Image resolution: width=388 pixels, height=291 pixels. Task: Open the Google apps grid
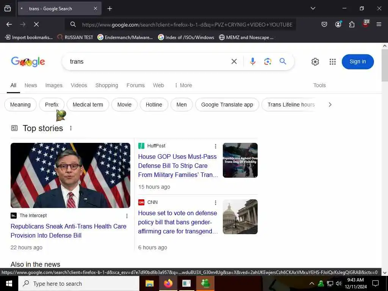click(333, 62)
